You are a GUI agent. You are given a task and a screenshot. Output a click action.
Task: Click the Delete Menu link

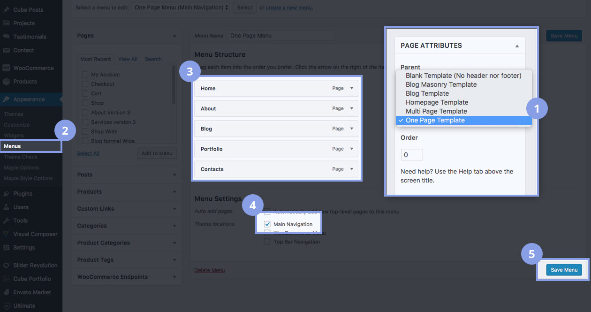coord(209,270)
